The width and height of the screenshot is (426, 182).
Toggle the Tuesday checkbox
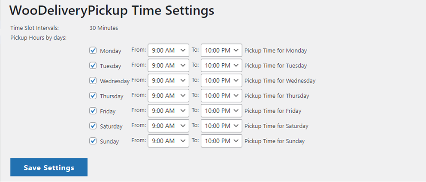[93, 65]
